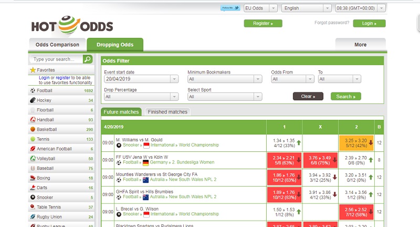Click the Type your search input field

57,59
